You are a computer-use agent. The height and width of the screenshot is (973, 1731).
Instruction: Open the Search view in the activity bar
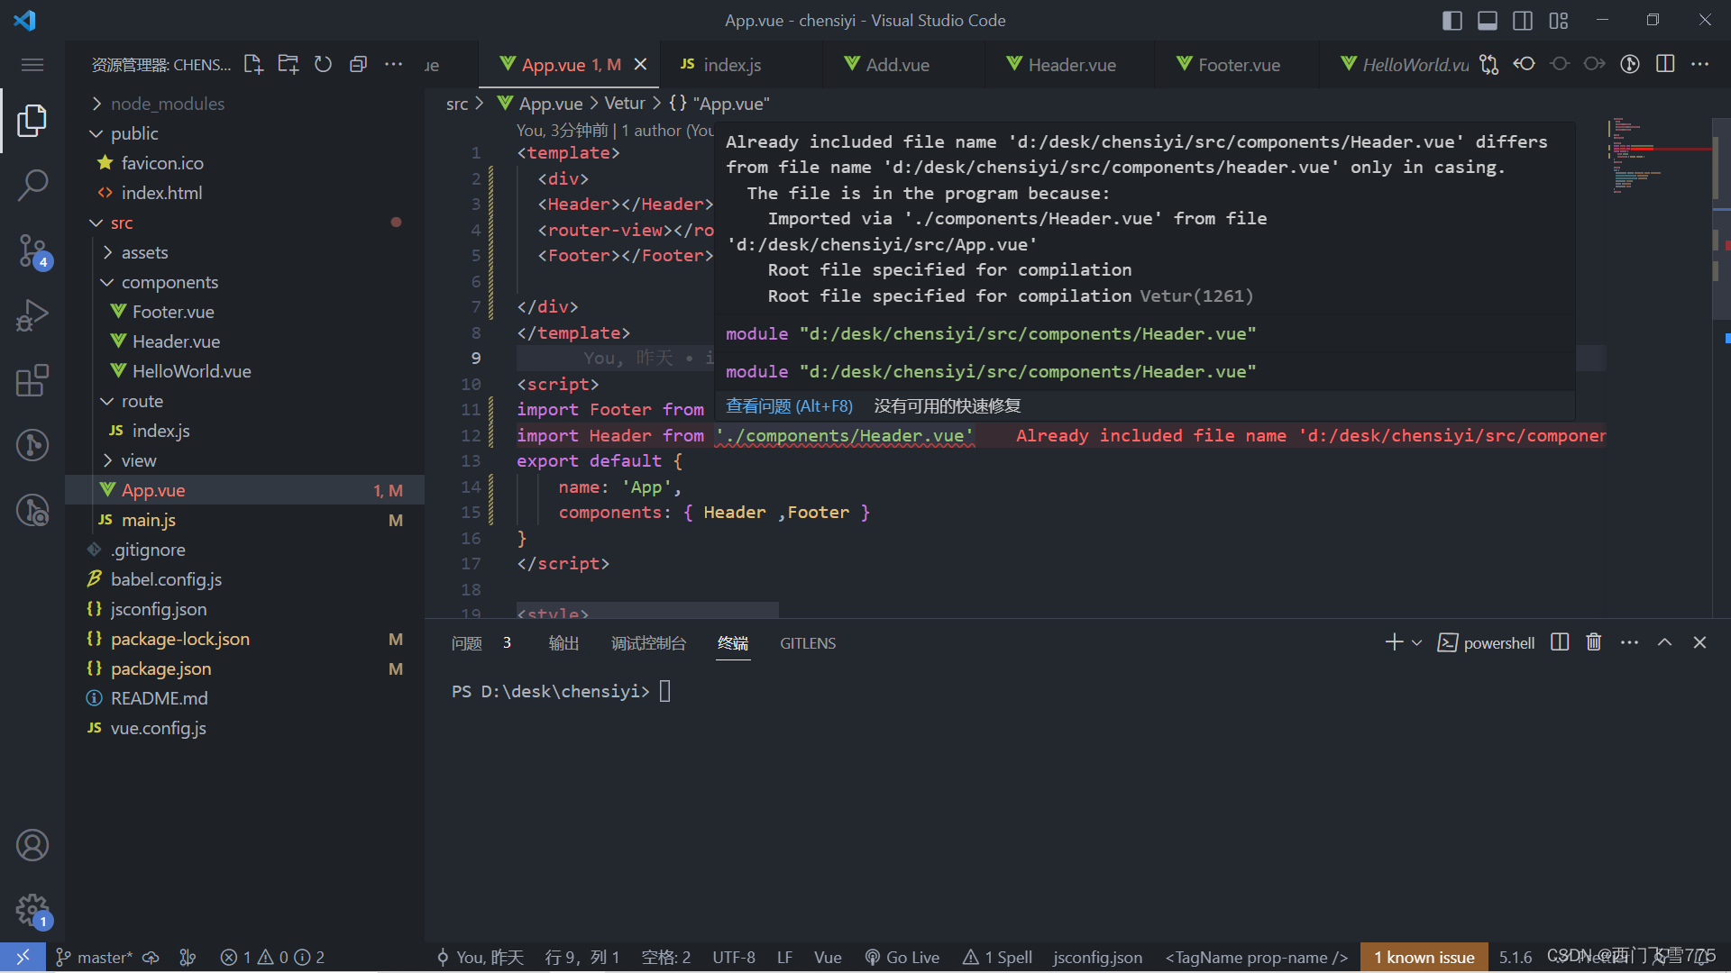[32, 185]
